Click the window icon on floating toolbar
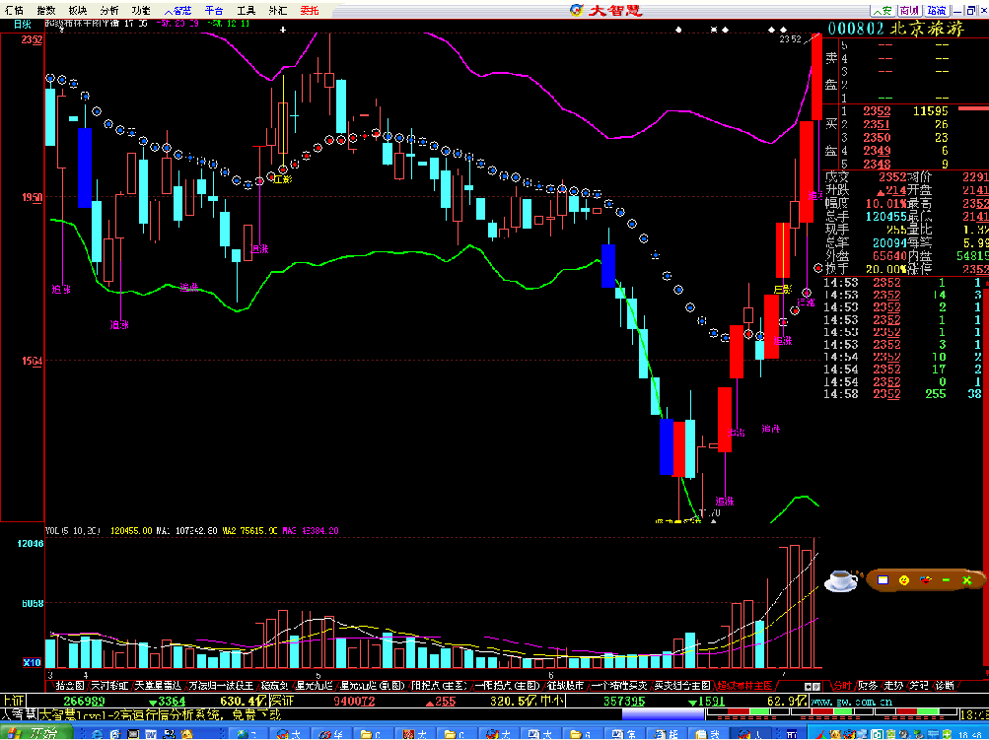This screenshot has height=740, width=989. (x=883, y=579)
